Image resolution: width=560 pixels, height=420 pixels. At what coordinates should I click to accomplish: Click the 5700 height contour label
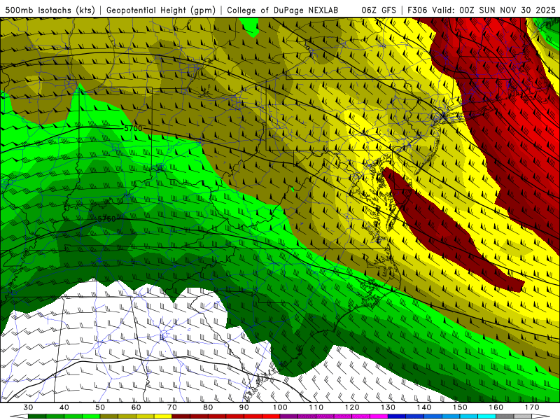coord(133,128)
